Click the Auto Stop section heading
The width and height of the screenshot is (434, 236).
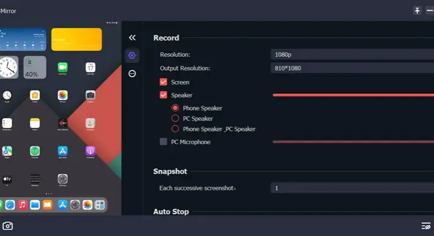pyautogui.click(x=171, y=211)
